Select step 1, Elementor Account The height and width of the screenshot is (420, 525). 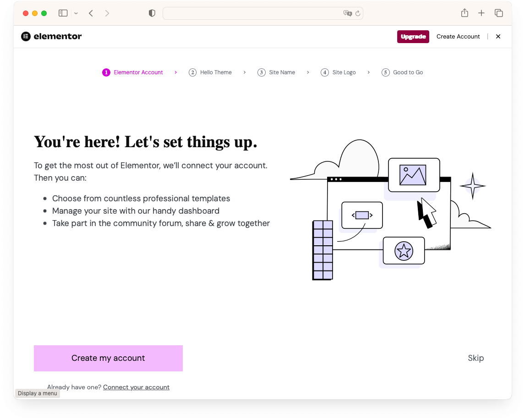pyautogui.click(x=132, y=72)
